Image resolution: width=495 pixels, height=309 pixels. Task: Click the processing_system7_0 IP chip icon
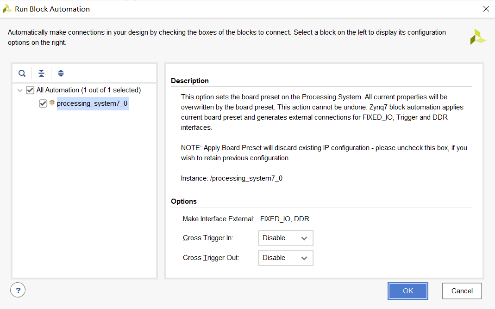pyautogui.click(x=52, y=103)
